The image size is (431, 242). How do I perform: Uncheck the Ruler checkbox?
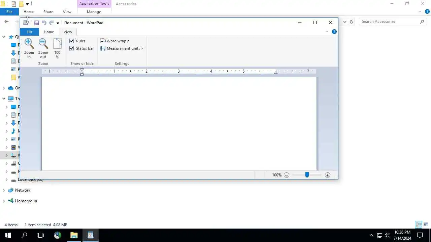(72, 41)
